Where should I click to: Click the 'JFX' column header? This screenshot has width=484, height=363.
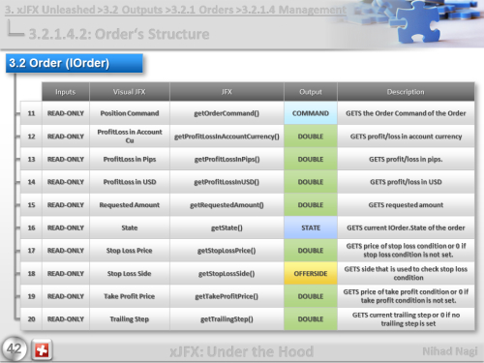coord(227,92)
